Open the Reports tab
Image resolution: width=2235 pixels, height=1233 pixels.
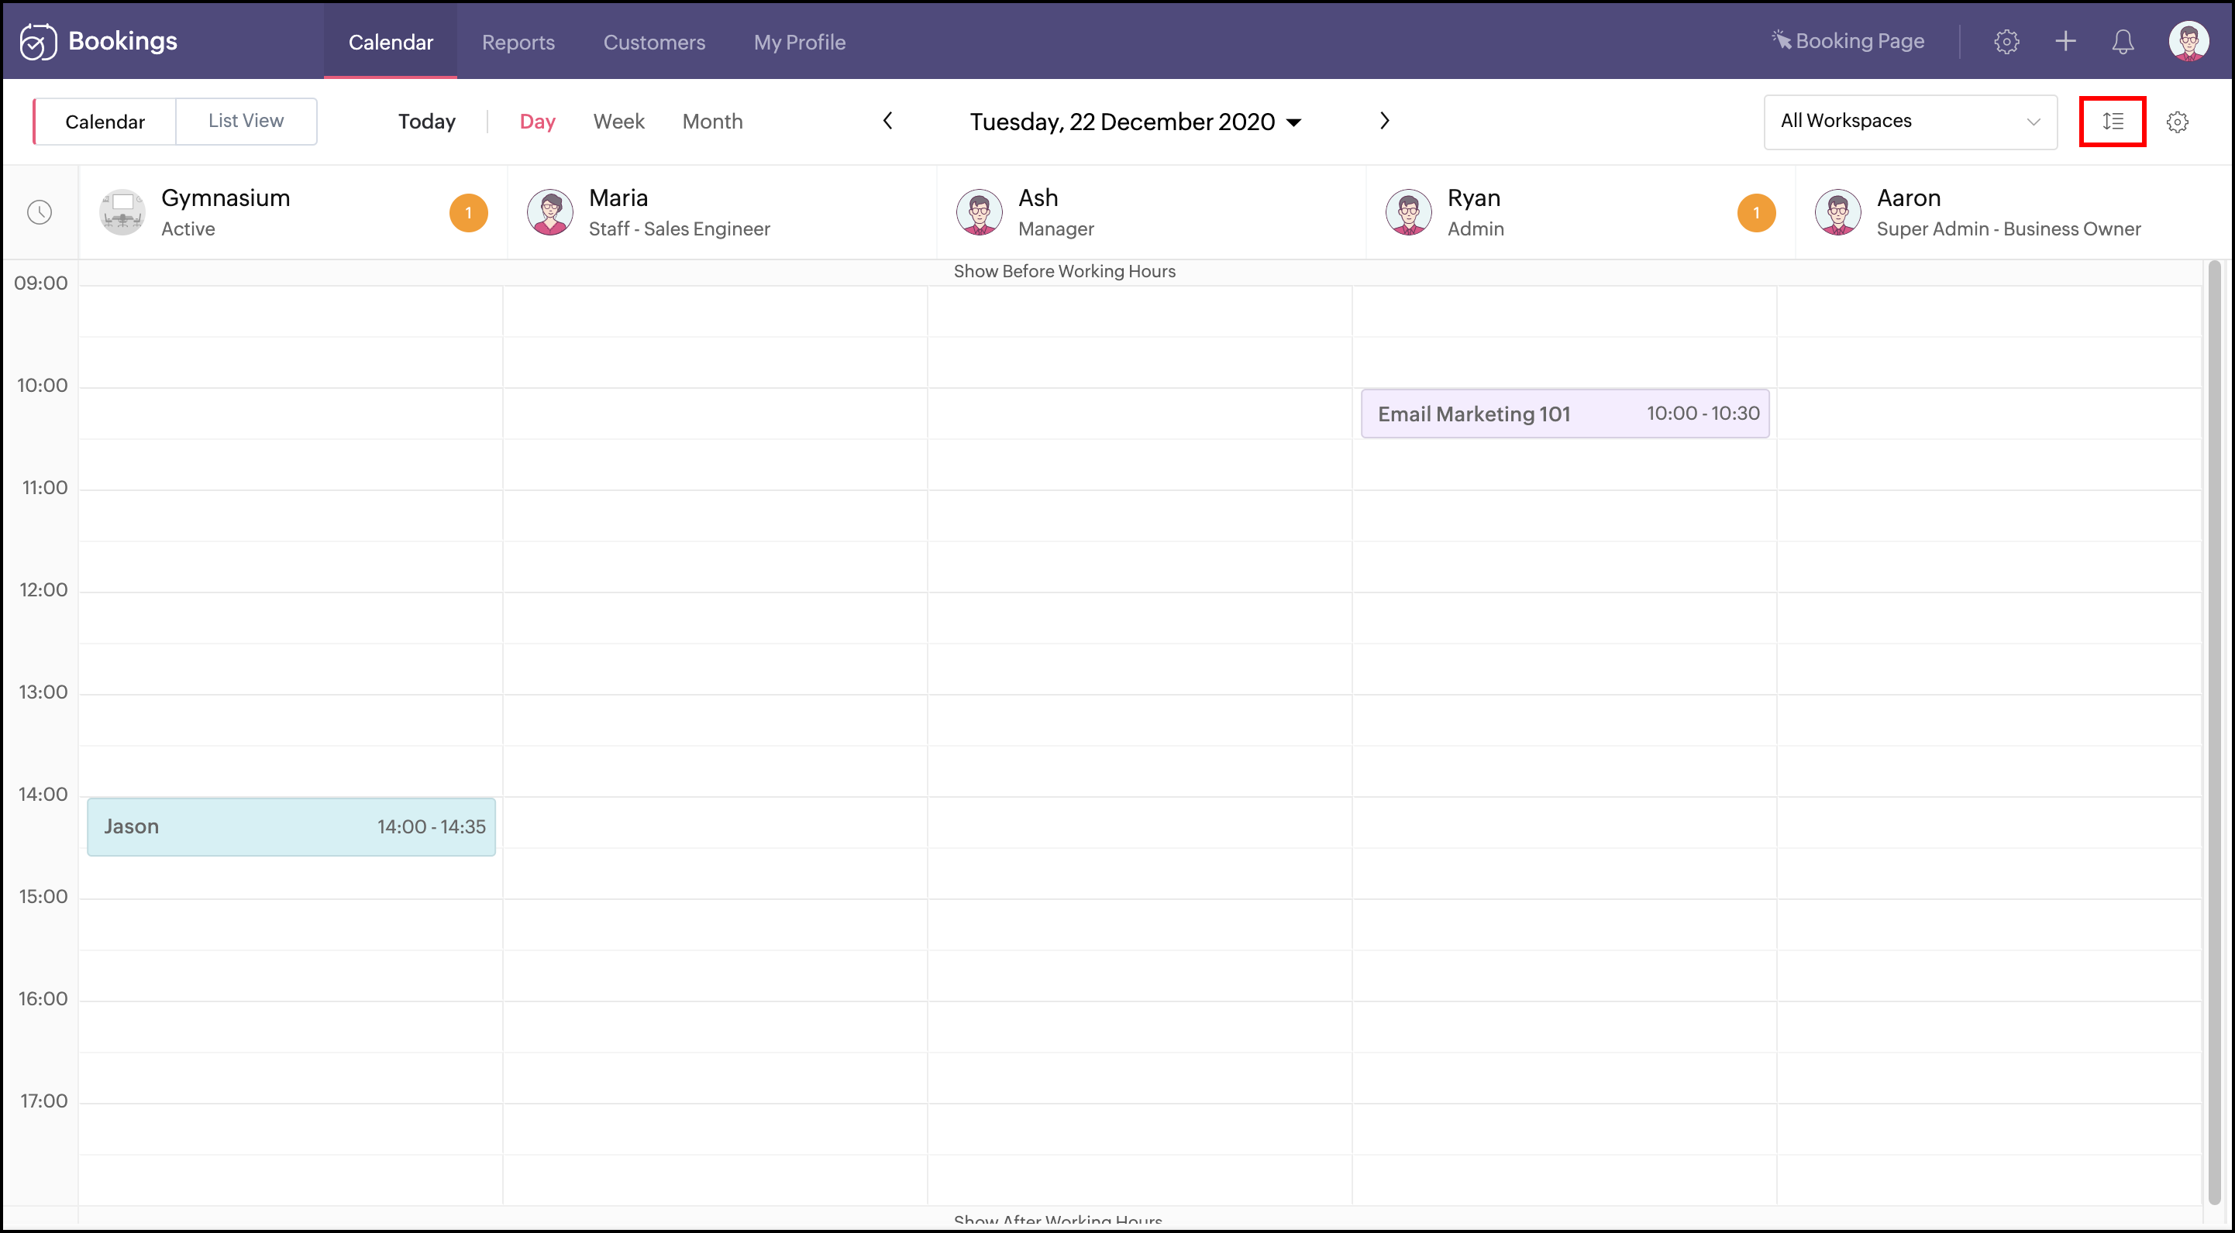tap(518, 42)
